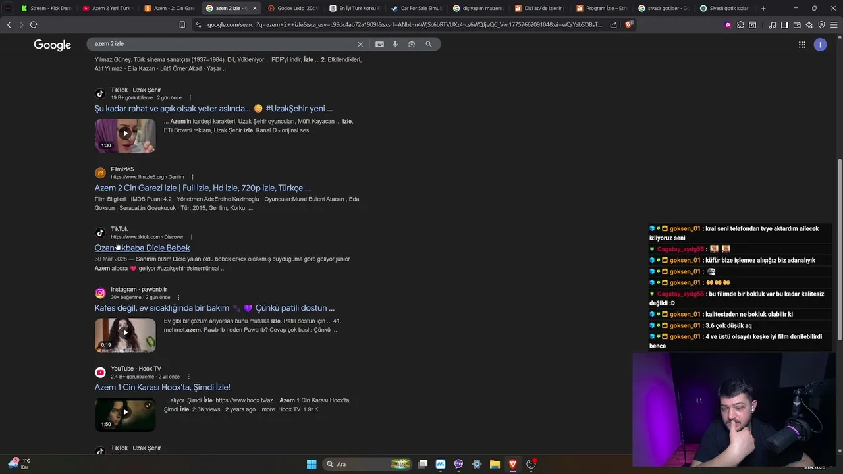The image size is (843, 474).
Task: Share the page via the address bar share icon
Action: point(614,25)
